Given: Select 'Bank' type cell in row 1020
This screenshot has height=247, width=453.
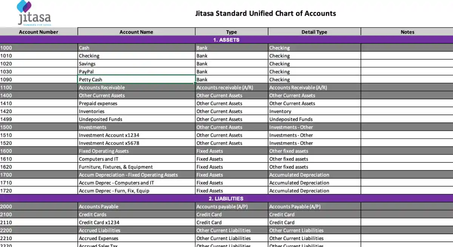Looking at the screenshot, I should [x=231, y=64].
